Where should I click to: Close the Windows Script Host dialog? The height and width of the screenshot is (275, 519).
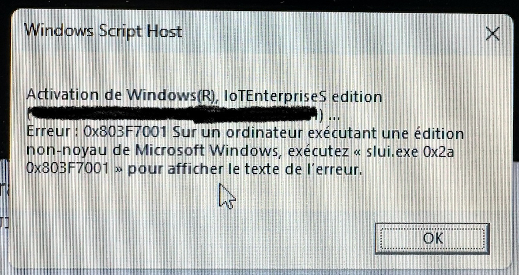tap(492, 34)
